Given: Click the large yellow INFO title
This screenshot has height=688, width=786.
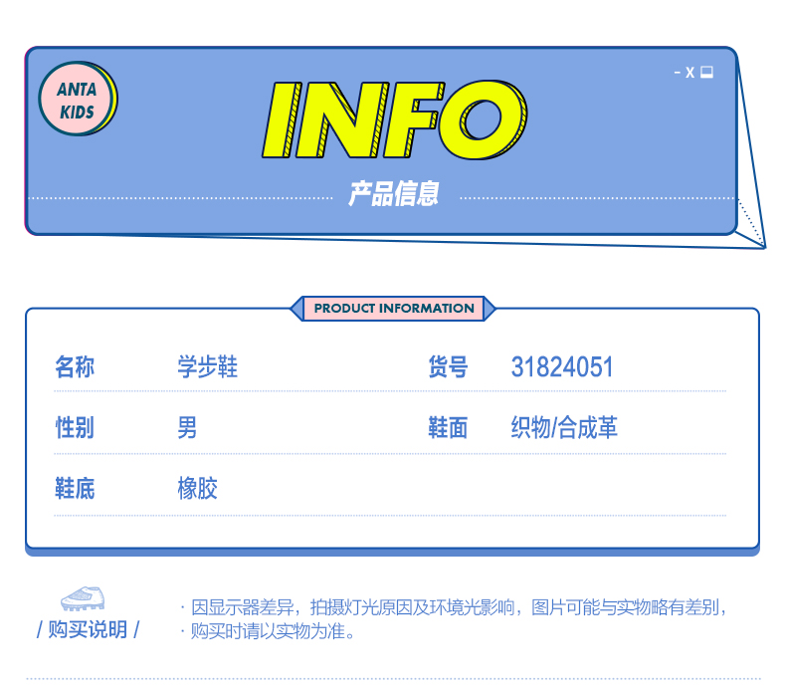Looking at the screenshot, I should pyautogui.click(x=394, y=119).
